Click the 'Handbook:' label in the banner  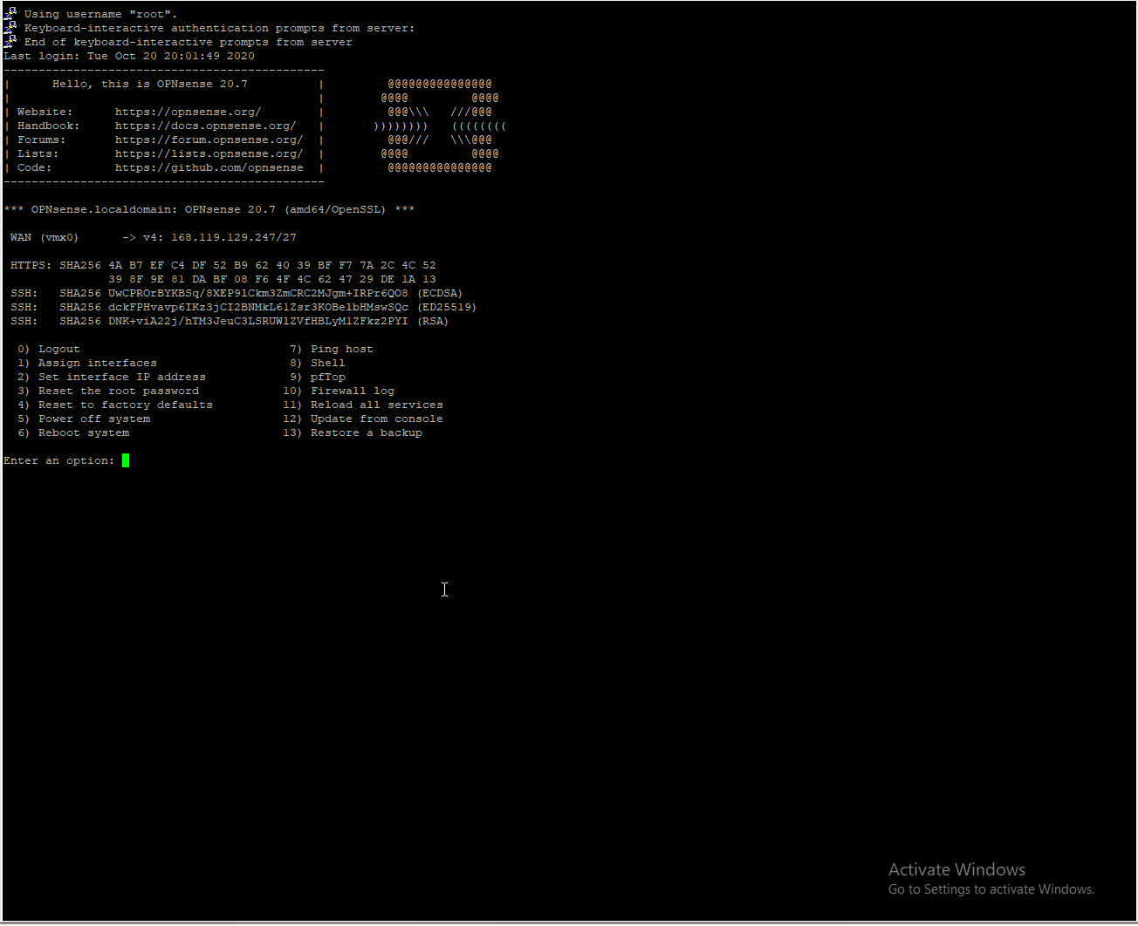49,126
